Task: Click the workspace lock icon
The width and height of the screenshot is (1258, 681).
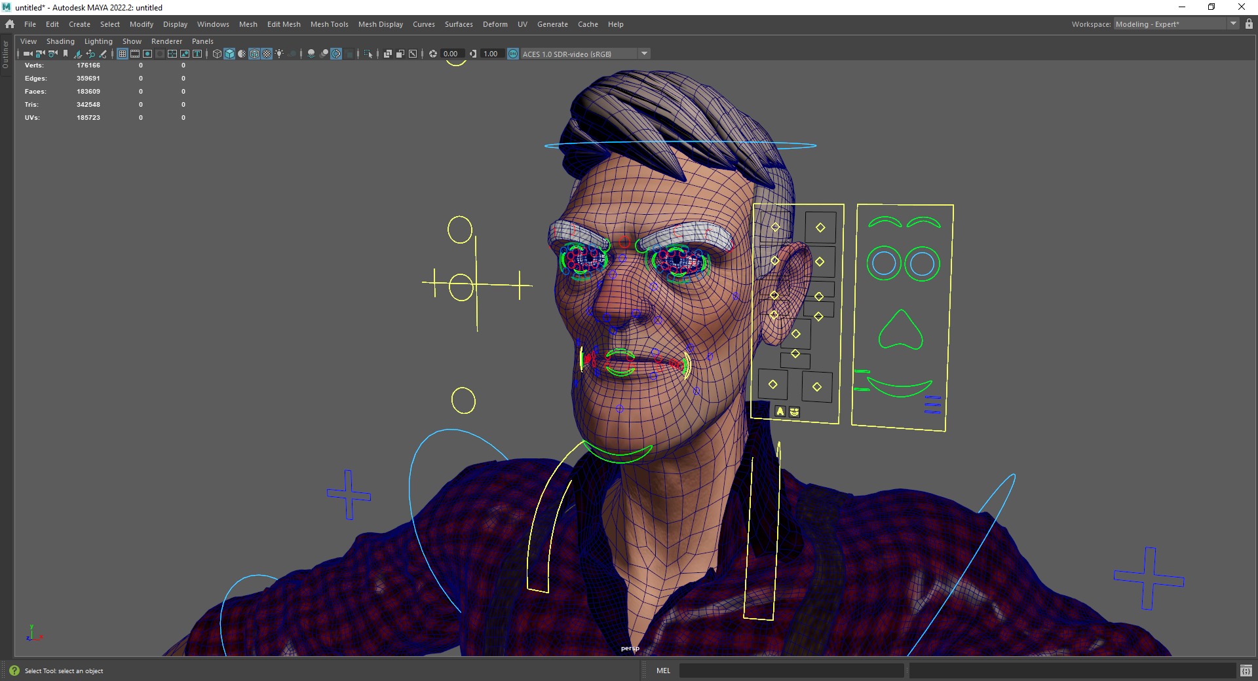Action: (1249, 24)
